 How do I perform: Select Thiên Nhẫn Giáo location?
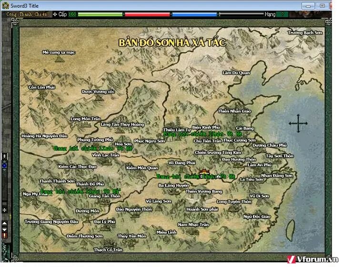click(234, 111)
